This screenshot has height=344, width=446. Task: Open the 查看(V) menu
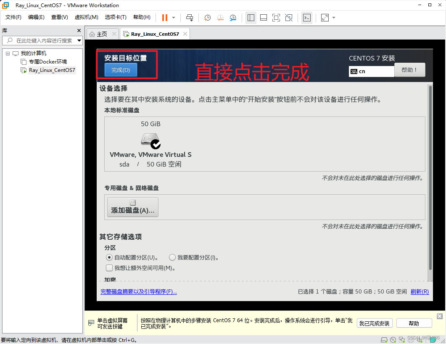point(59,17)
